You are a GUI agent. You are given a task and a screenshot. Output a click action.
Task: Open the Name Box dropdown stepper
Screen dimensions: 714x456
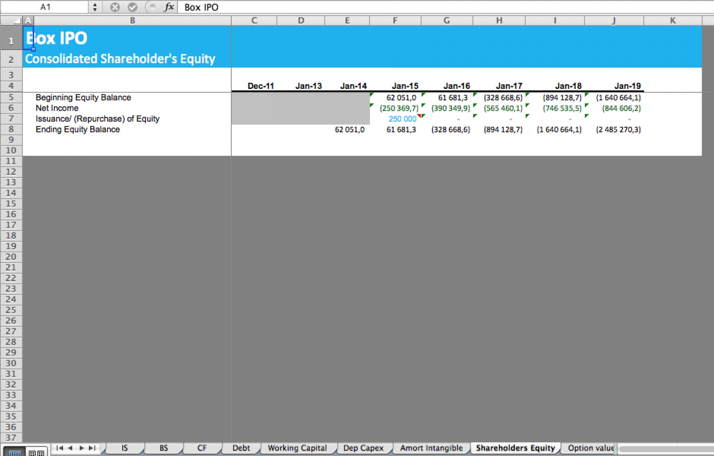95,7
